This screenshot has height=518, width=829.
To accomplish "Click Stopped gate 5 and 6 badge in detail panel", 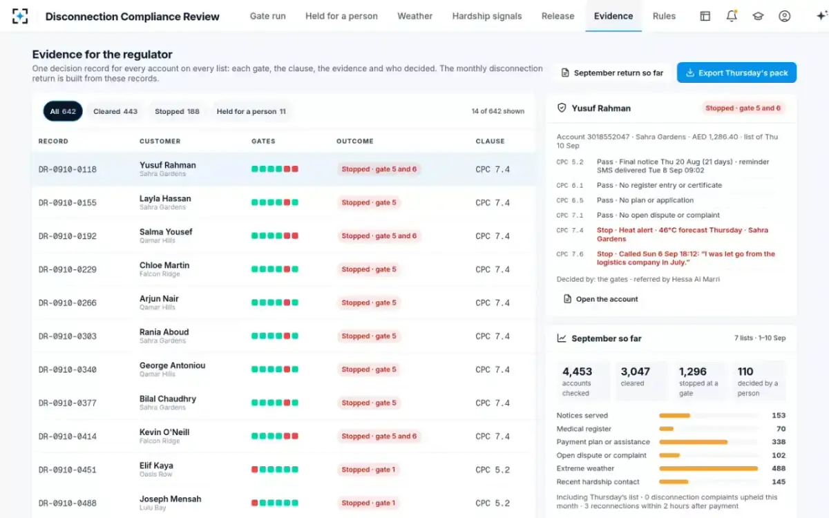I will [743, 108].
